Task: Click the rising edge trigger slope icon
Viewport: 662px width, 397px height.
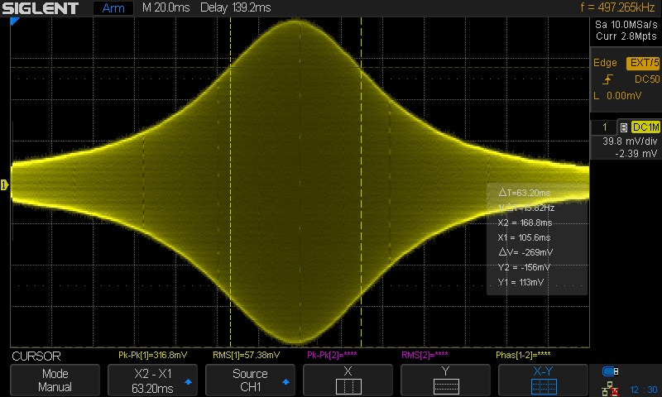Action: pos(608,79)
